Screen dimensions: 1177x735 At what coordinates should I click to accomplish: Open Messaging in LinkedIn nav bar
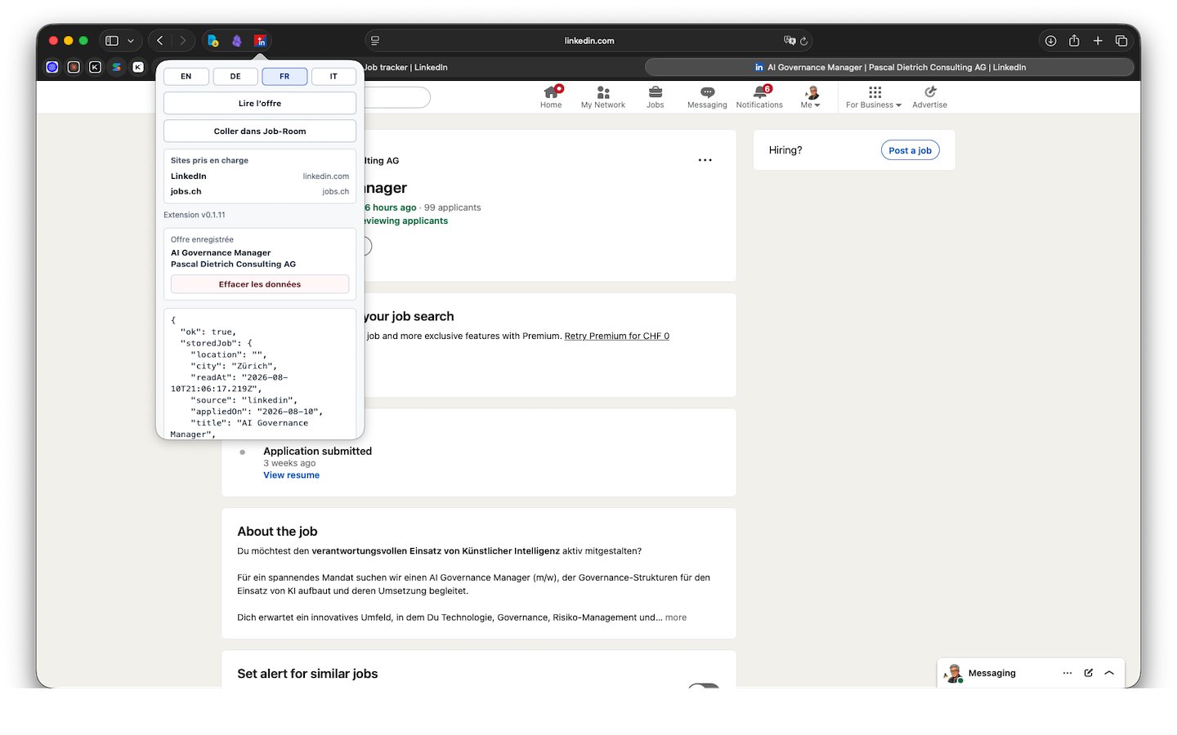pos(707,97)
